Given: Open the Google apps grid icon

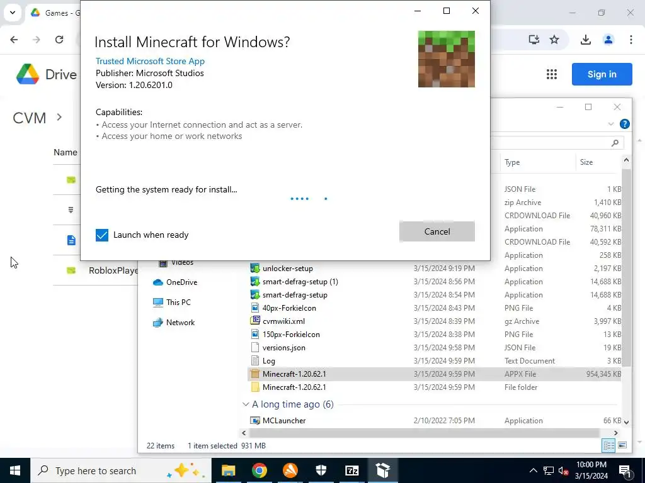Looking at the screenshot, I should pyautogui.click(x=552, y=74).
